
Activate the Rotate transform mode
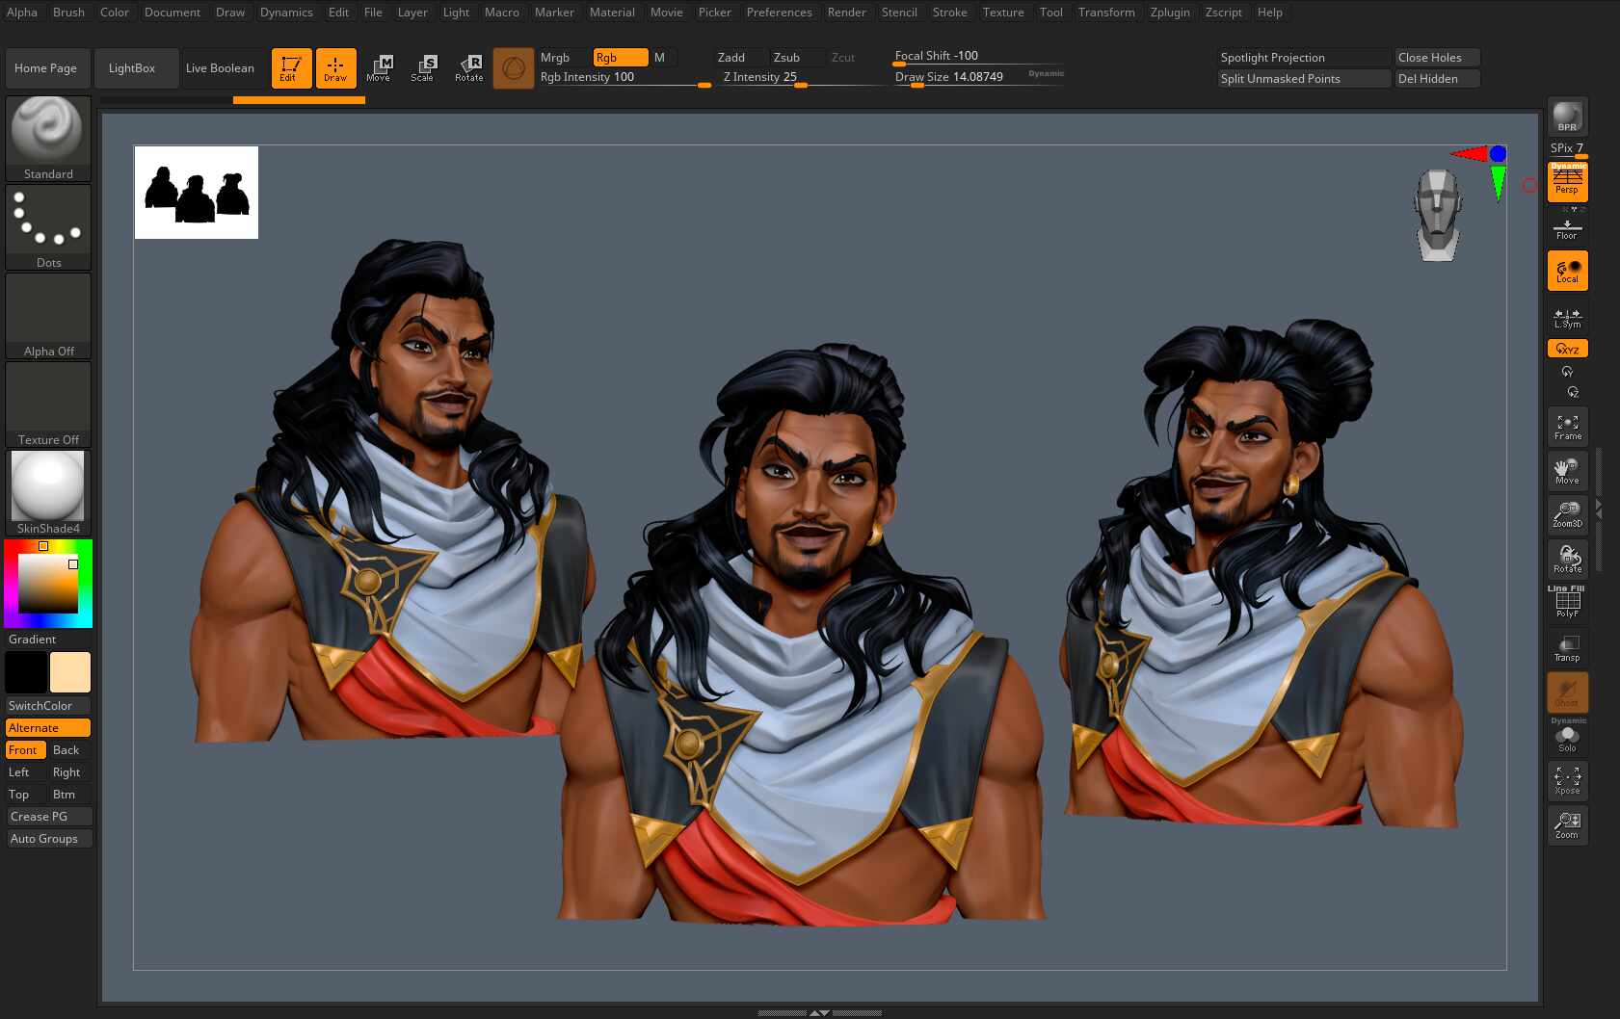point(469,67)
